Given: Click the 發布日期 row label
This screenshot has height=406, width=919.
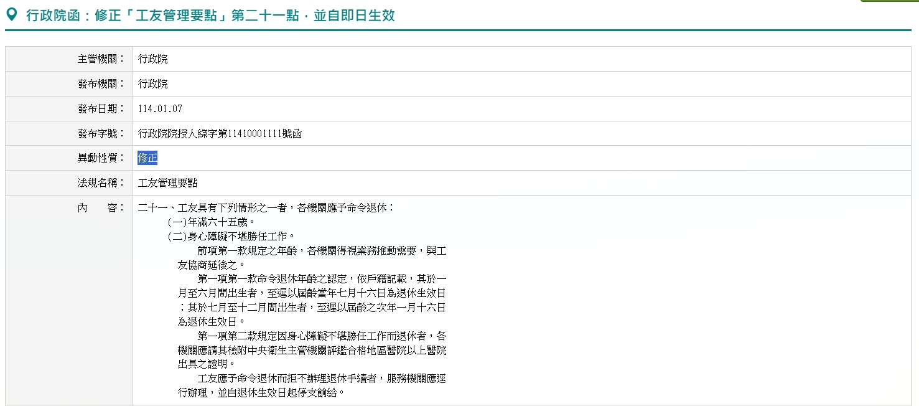Looking at the screenshot, I should (x=101, y=109).
